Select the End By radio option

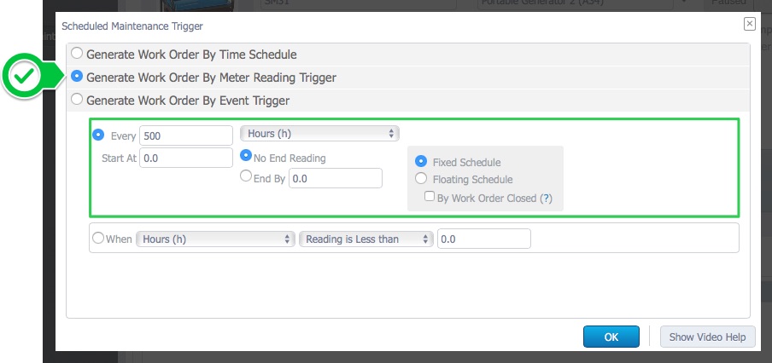pyautogui.click(x=246, y=176)
